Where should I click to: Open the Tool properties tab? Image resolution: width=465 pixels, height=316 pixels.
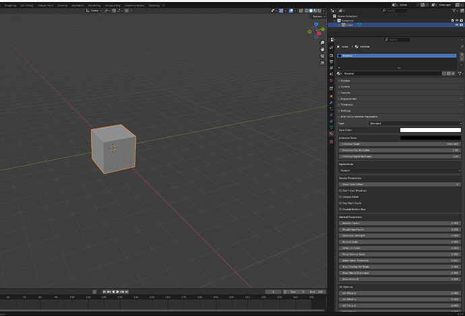pos(332,48)
